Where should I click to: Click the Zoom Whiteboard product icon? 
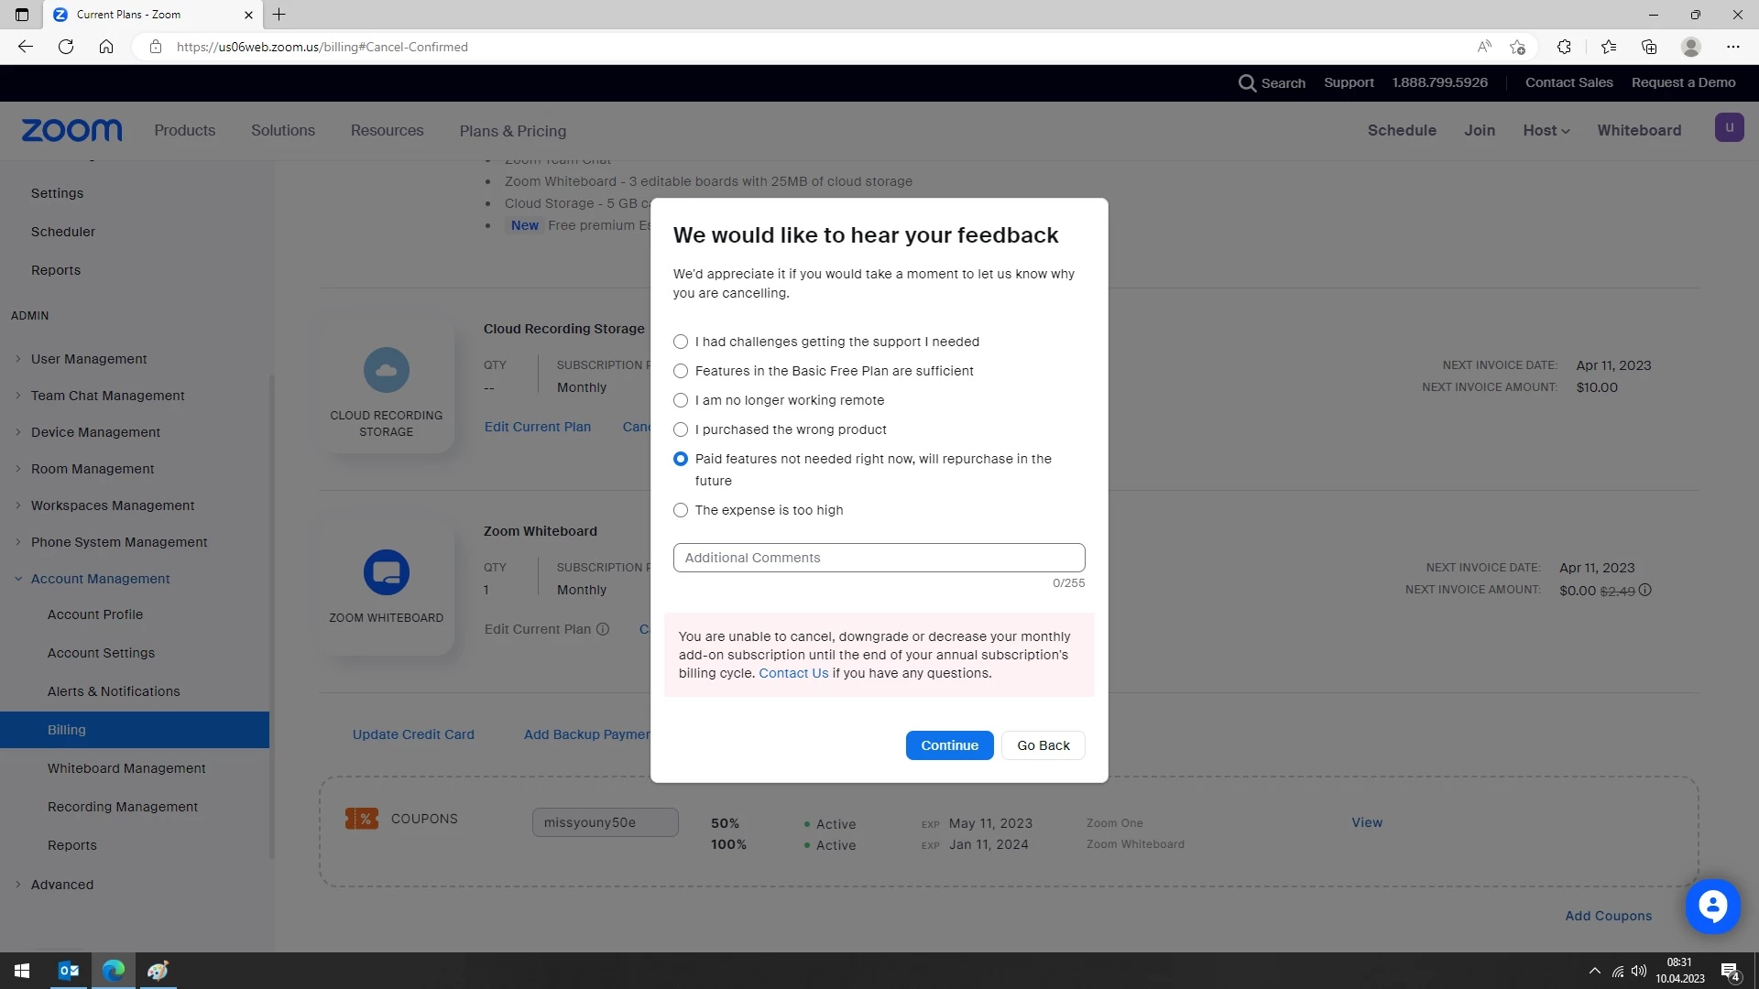coord(386,573)
